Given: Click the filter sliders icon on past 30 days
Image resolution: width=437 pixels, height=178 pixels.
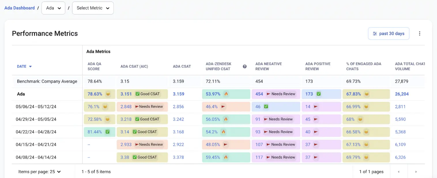Looking at the screenshot, I should point(375,34).
